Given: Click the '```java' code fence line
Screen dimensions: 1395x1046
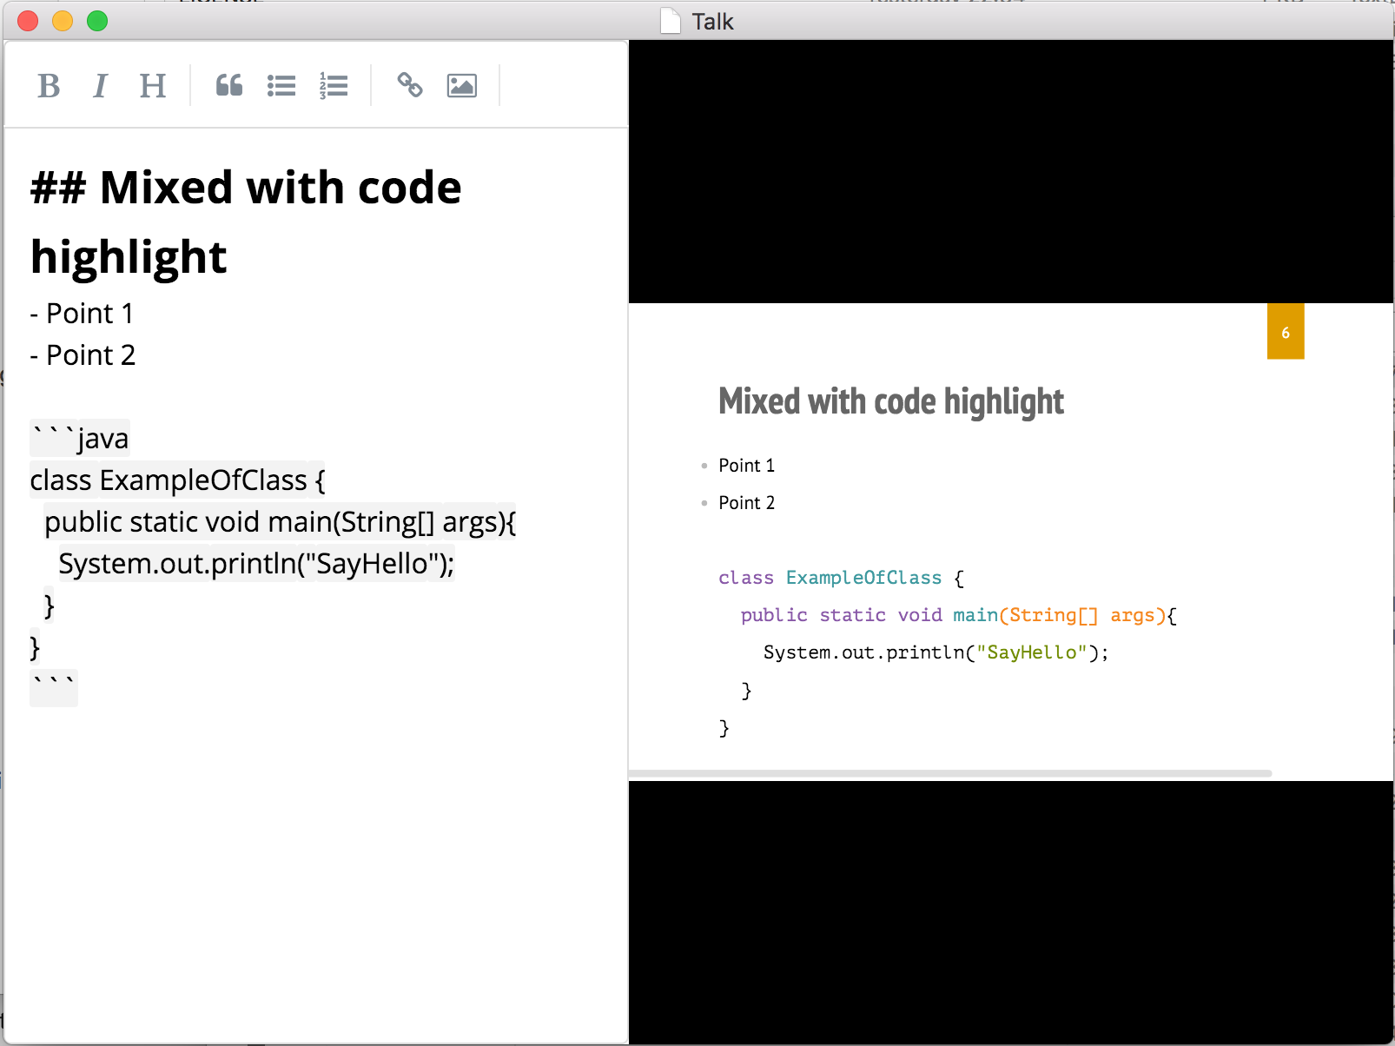Looking at the screenshot, I should 80,438.
